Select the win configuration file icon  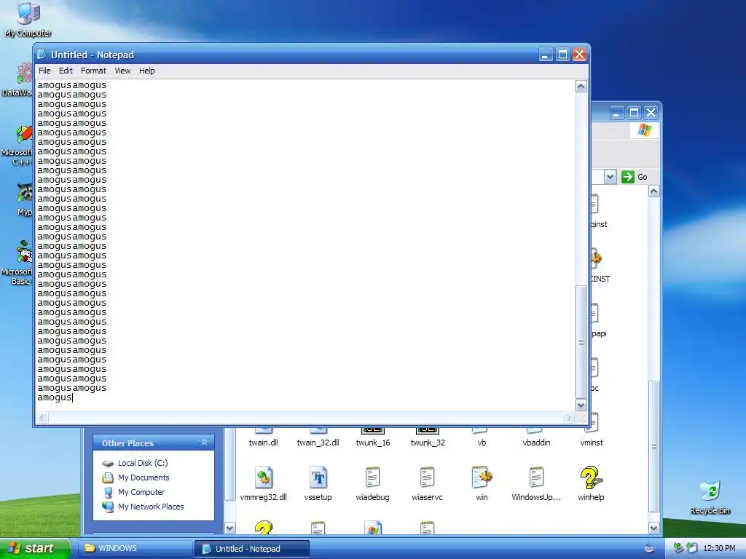482,477
